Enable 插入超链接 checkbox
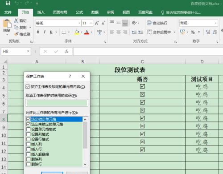The image size is (223, 174). point(29,154)
